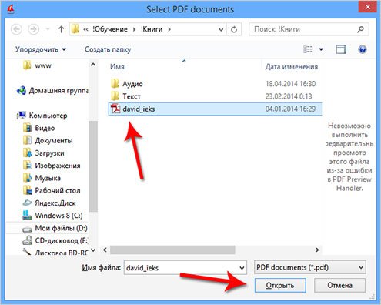Click date 23.02.2014 0:13
The height and width of the screenshot is (305, 381).
(289, 96)
